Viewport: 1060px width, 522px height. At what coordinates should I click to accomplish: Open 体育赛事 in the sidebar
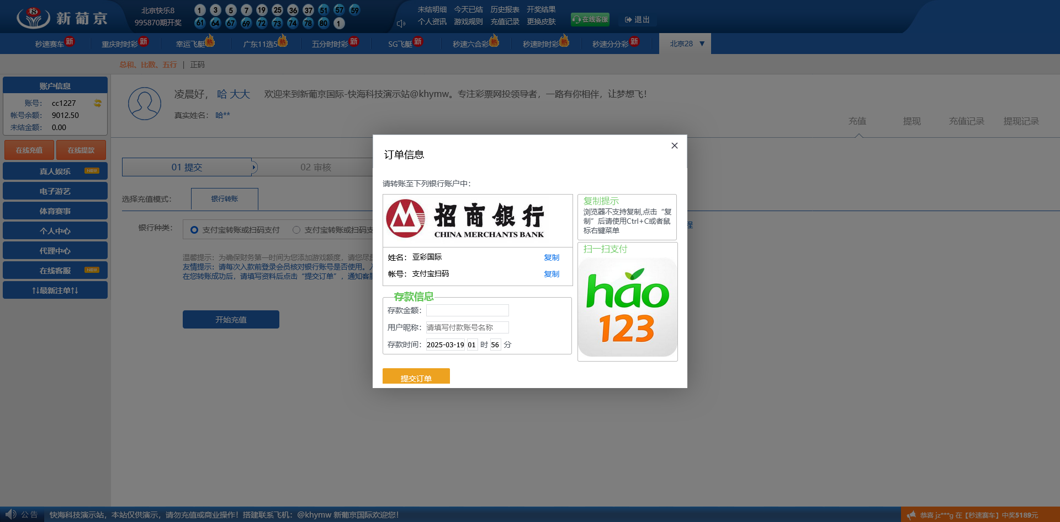coord(55,211)
